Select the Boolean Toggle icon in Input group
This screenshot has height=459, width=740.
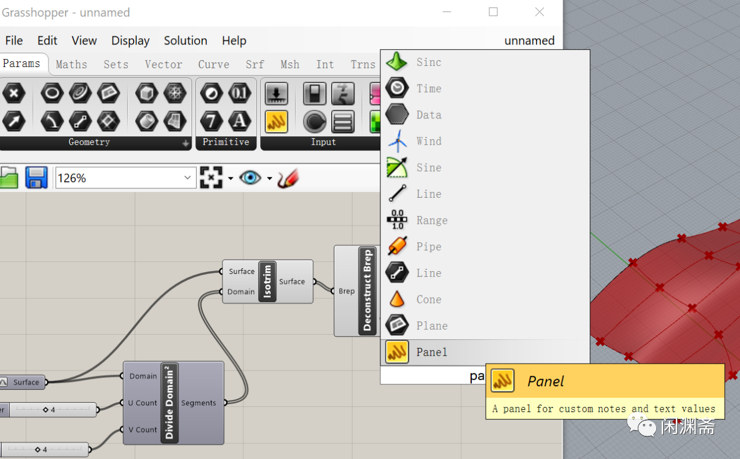(314, 94)
